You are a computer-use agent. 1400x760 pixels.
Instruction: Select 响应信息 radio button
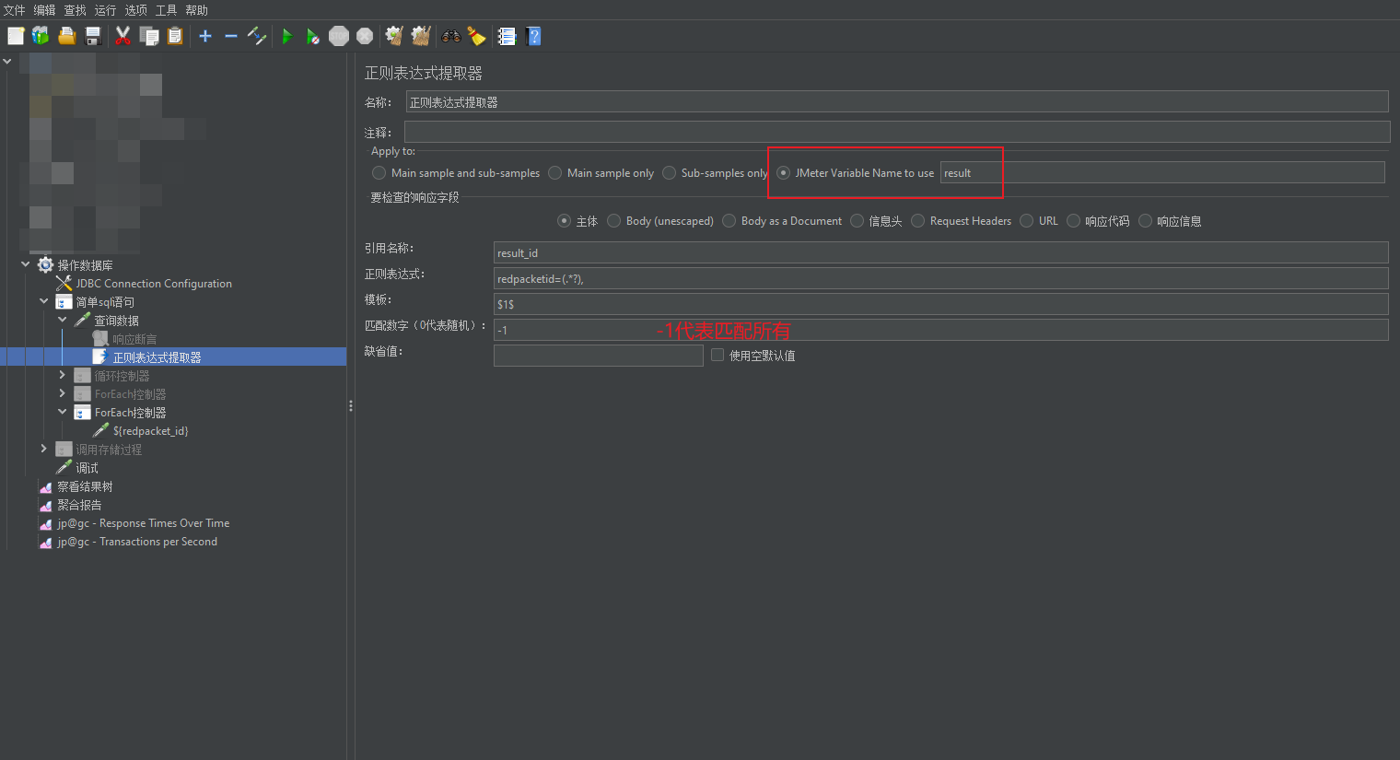click(x=1145, y=221)
